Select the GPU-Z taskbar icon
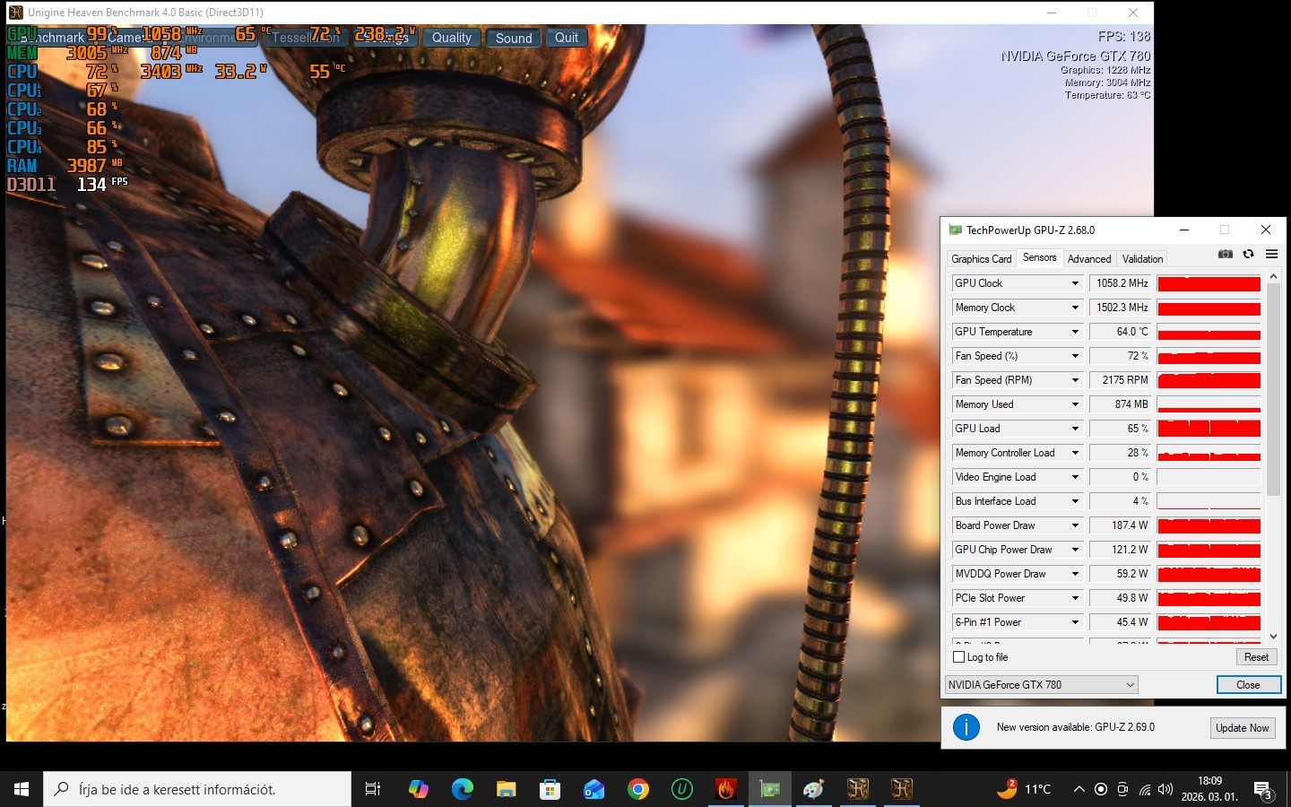The image size is (1291, 807). pos(770,789)
